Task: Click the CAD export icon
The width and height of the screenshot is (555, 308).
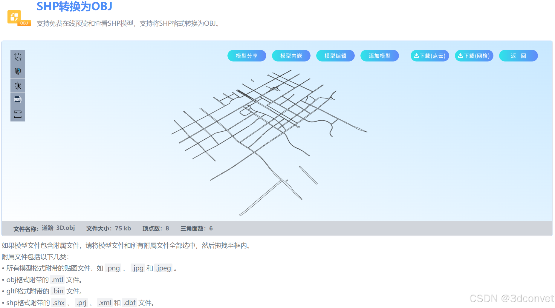Action: coord(17,100)
